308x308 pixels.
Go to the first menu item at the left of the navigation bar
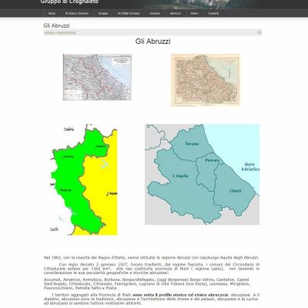(x=52, y=13)
